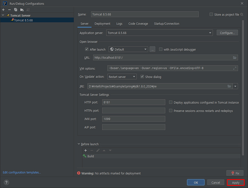The image size is (248, 188).
Task: Collapse the Tomcat Server tree node
Action: (3, 15)
